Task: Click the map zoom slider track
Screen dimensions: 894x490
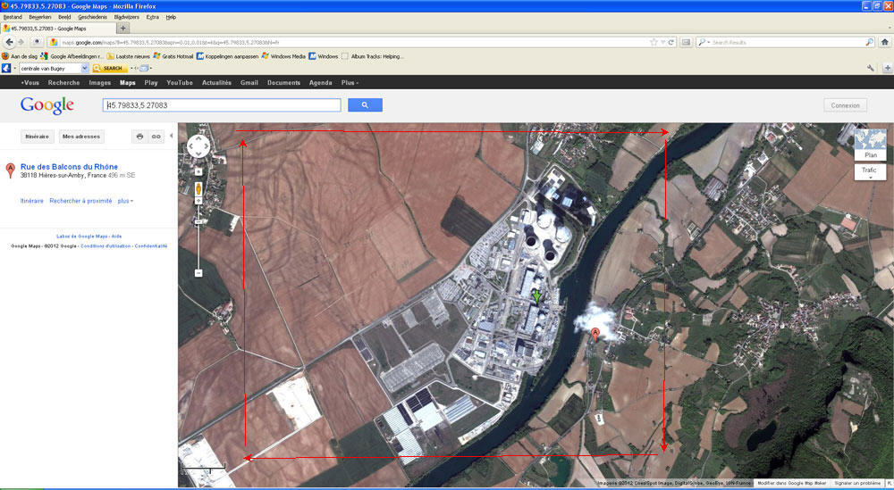Action: [198, 241]
